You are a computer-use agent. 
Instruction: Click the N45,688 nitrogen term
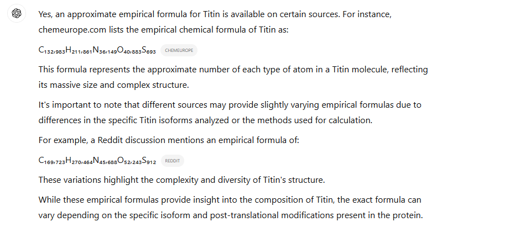pos(105,161)
